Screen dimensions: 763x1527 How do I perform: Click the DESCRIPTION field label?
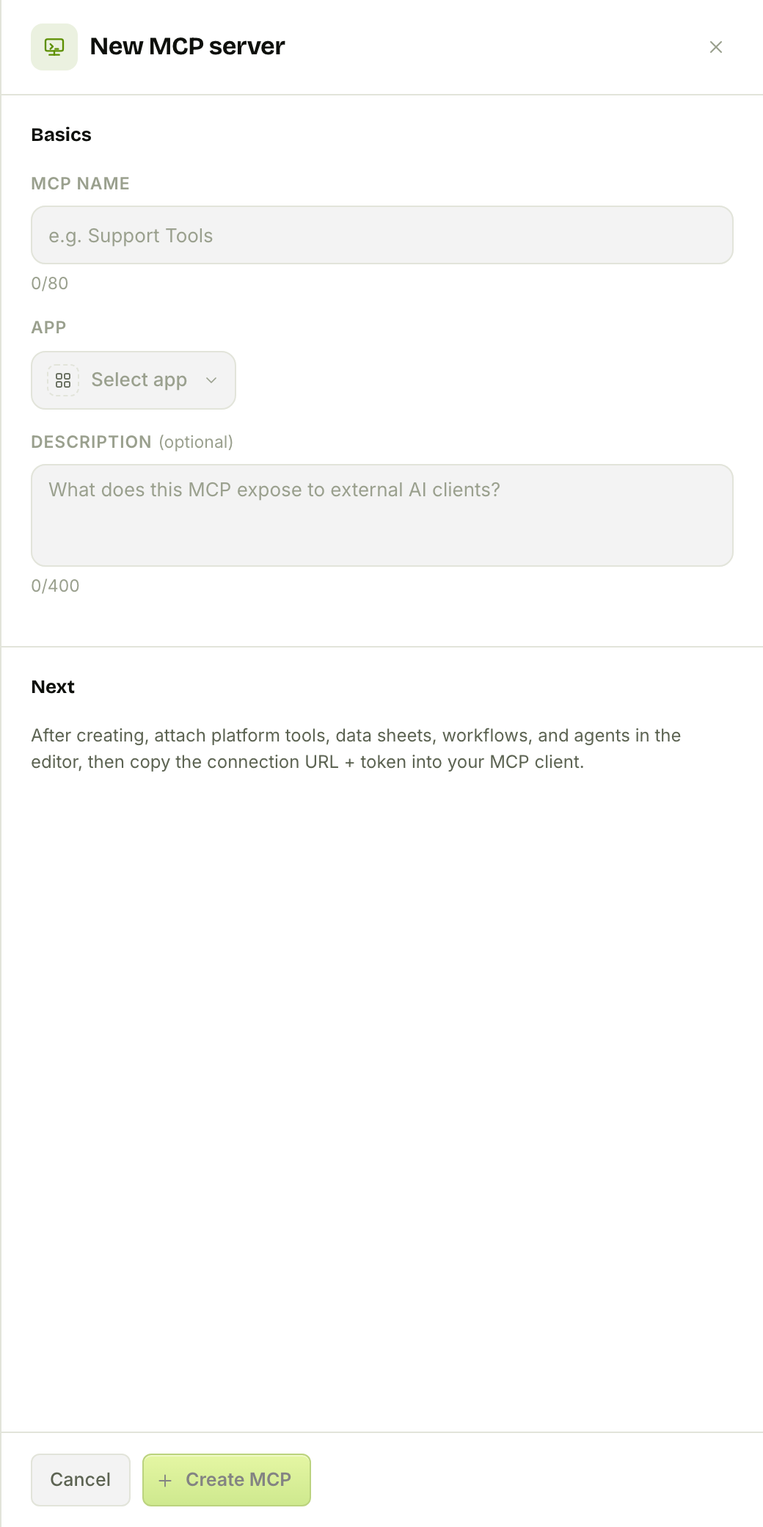click(91, 442)
